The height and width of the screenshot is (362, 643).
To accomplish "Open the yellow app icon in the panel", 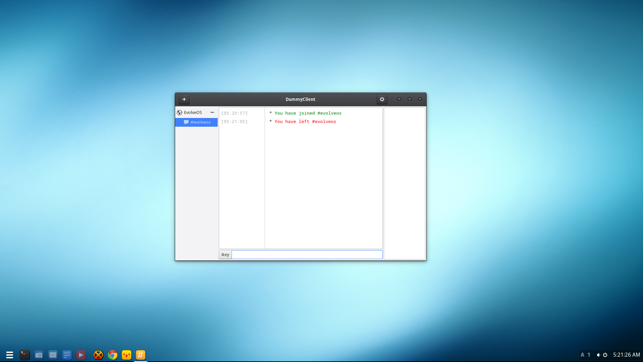I will pos(127,355).
